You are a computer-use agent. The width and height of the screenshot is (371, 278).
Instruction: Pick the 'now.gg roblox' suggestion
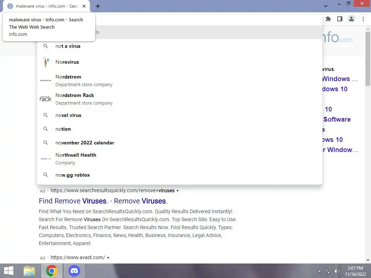click(180, 175)
